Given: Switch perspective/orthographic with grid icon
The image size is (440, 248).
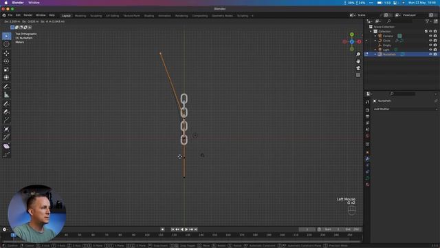Looking at the screenshot, I should tap(358, 75).
